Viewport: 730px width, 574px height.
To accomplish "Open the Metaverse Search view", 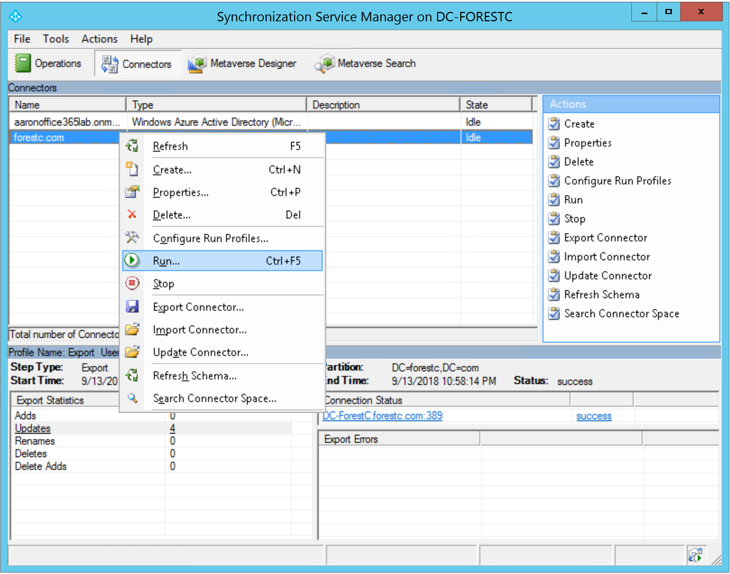I will coord(365,64).
